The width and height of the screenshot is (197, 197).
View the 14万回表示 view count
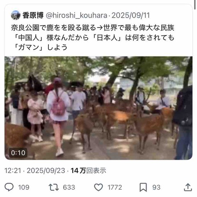coord(88,171)
